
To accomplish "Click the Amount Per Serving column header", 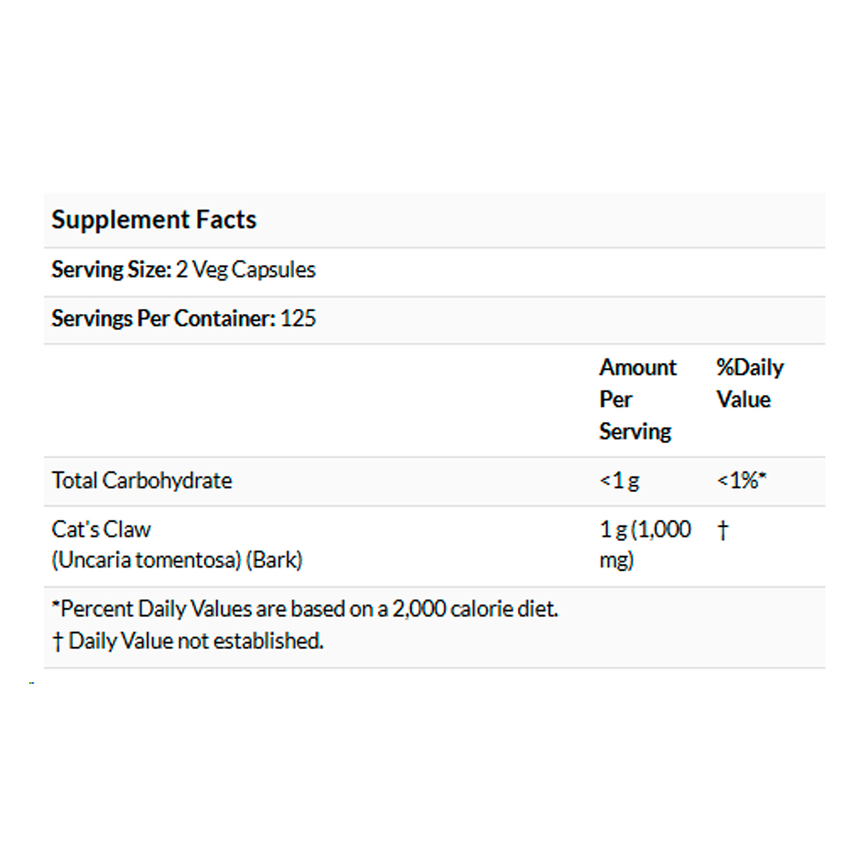I will (x=638, y=399).
